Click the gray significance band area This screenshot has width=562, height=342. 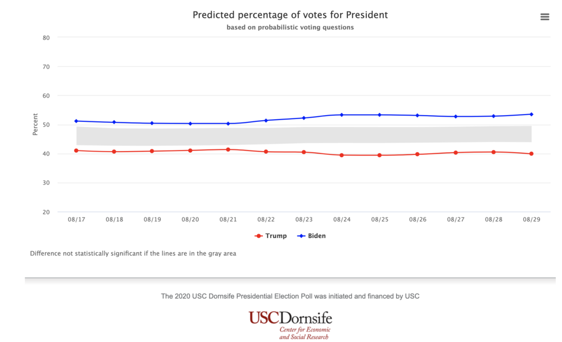click(303, 135)
